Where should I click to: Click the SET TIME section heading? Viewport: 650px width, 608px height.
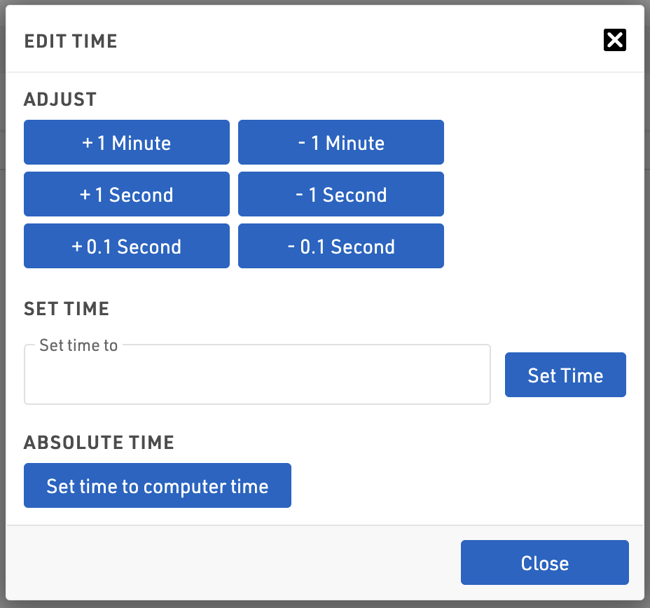tap(67, 309)
